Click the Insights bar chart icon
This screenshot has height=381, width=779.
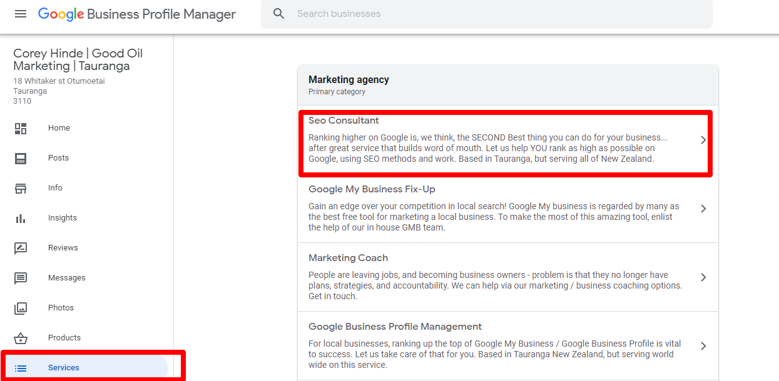21,218
